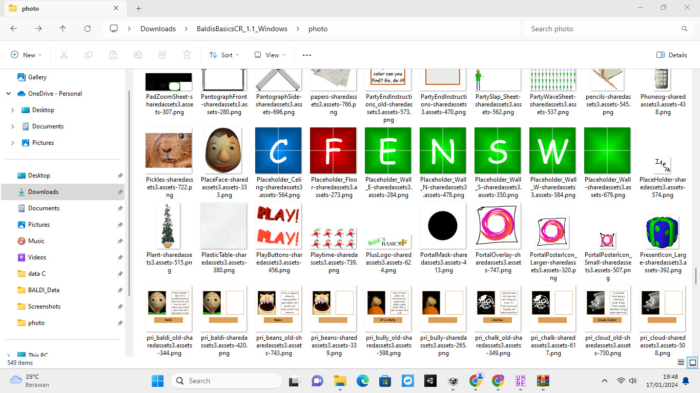Click BaldisBasicsCR_1.1_Windows in the breadcrumb
Viewport: 700px width, 393px height.
pos(242,29)
